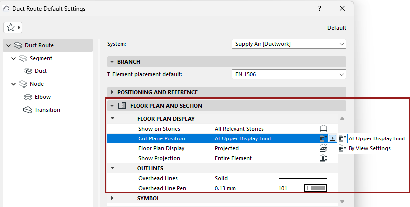Click the 0.13 mm pen weight value
The image size is (410, 207).
[225, 188]
